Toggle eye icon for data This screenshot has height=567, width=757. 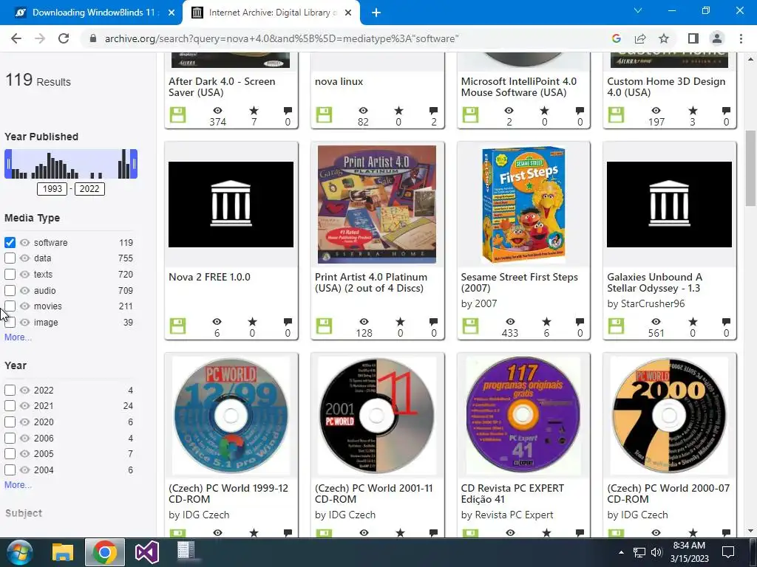(x=24, y=258)
